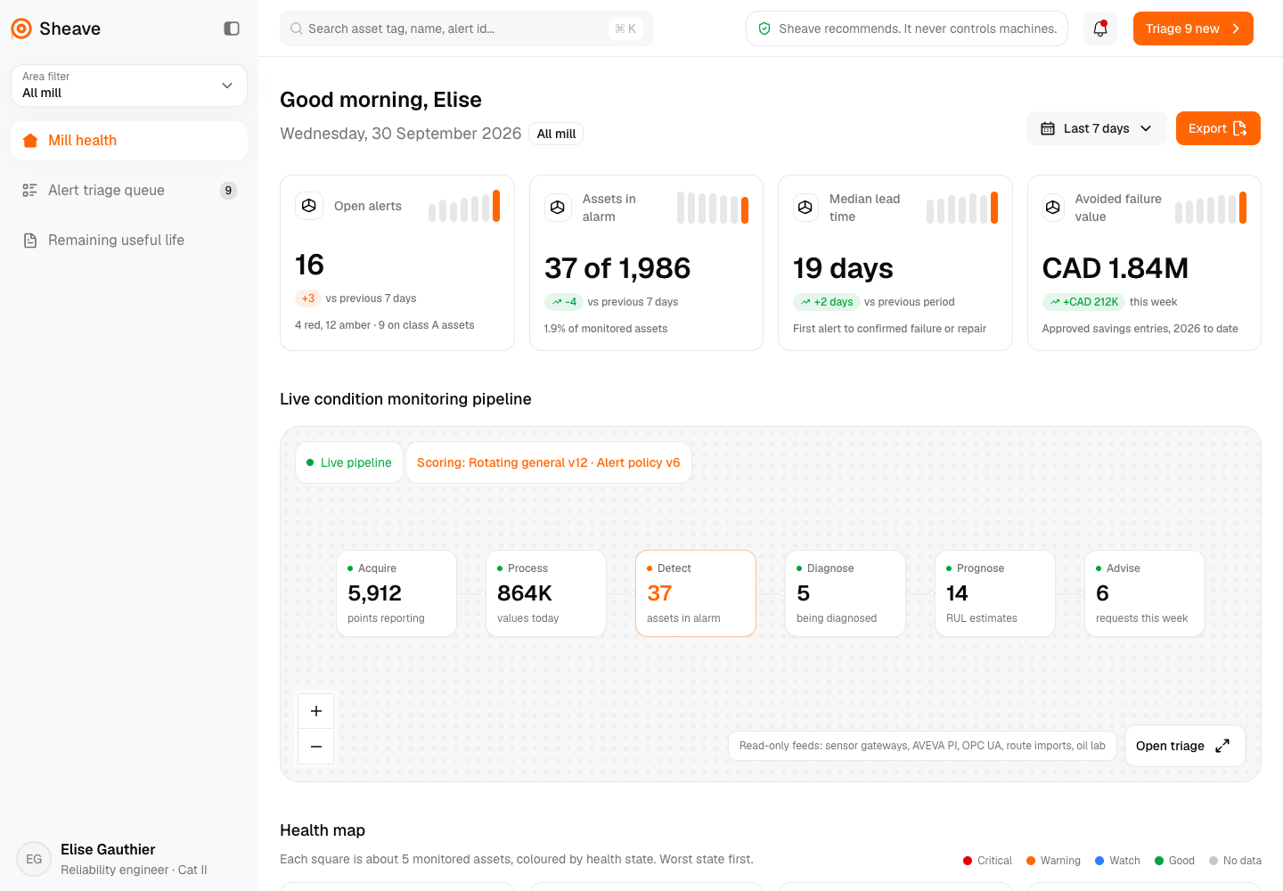Screen dimensions: 1283x891
Task: Click the Watch legend blue dot
Action: [x=1099, y=861]
